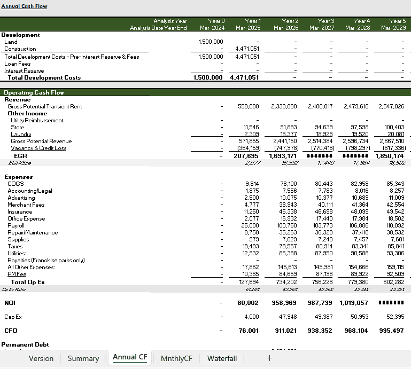Screen dimensions: 411x369
Task: Select Year 1 Payroll value 25,000
Action: click(x=250, y=225)
